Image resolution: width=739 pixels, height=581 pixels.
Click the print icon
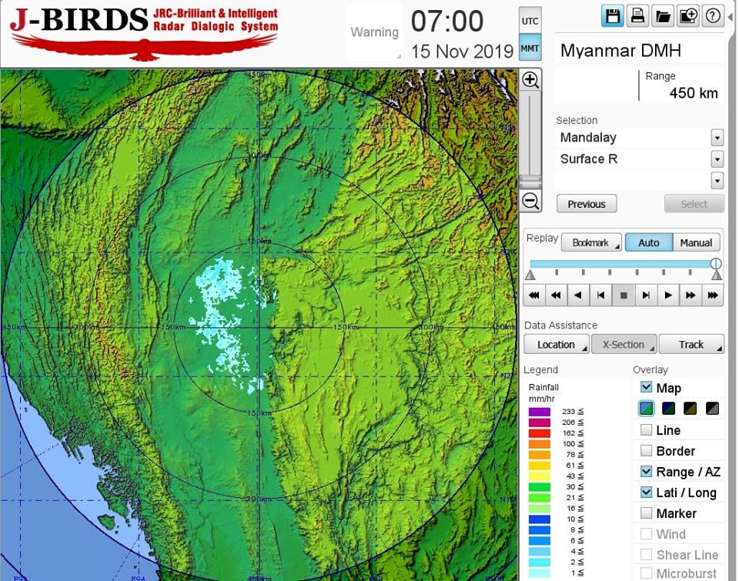637,15
